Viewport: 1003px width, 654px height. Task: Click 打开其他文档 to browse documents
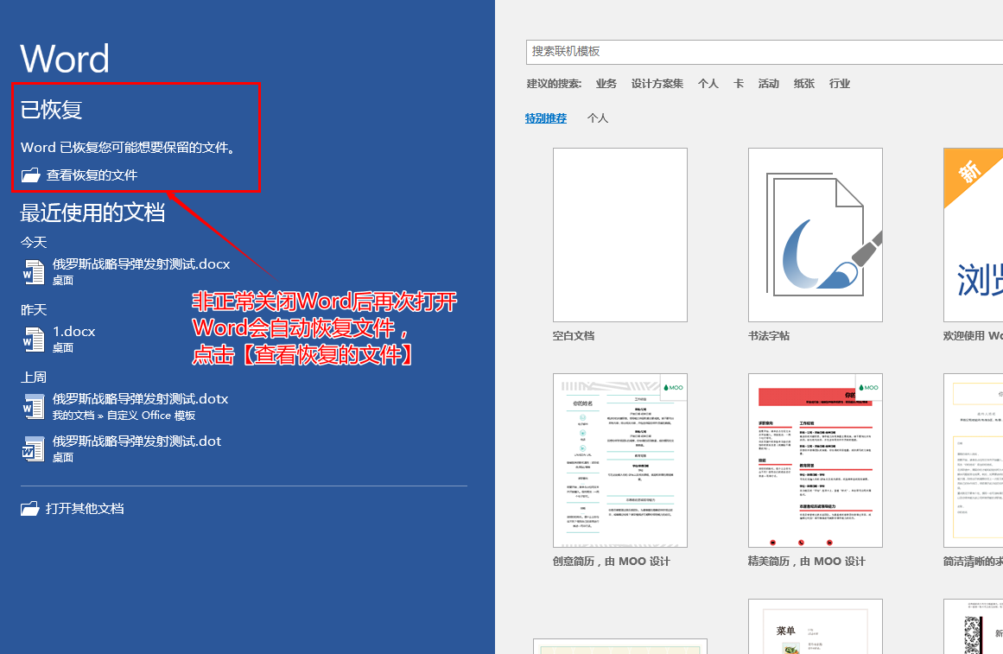(85, 509)
